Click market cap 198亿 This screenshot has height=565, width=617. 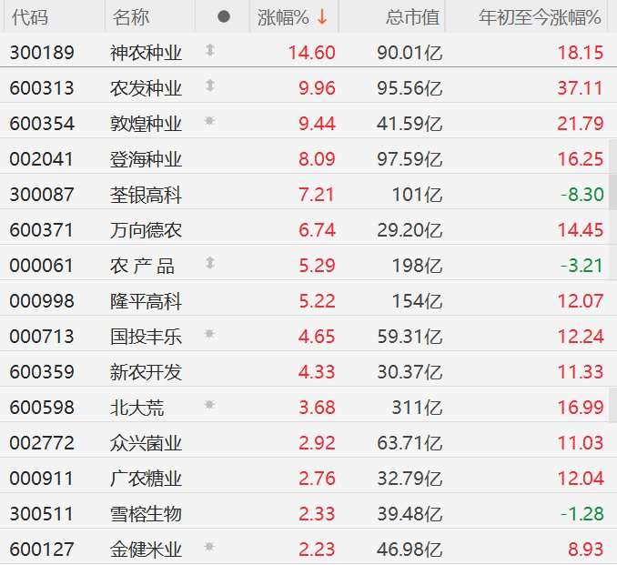click(x=417, y=266)
